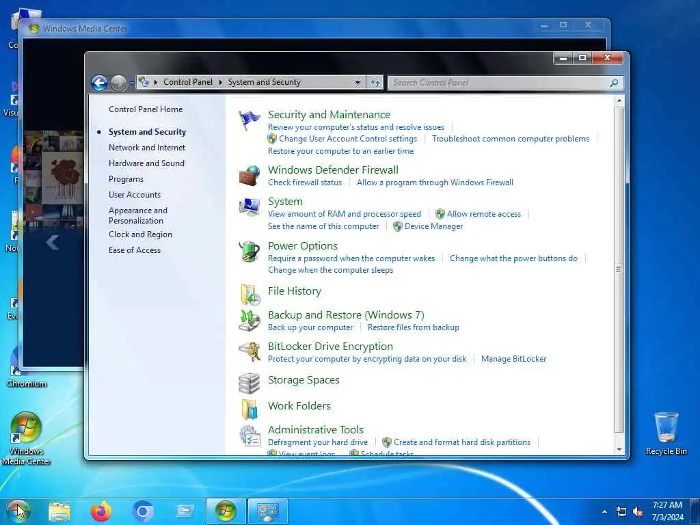Go back with the blue Back arrow
The height and width of the screenshot is (525, 700).
coord(99,83)
